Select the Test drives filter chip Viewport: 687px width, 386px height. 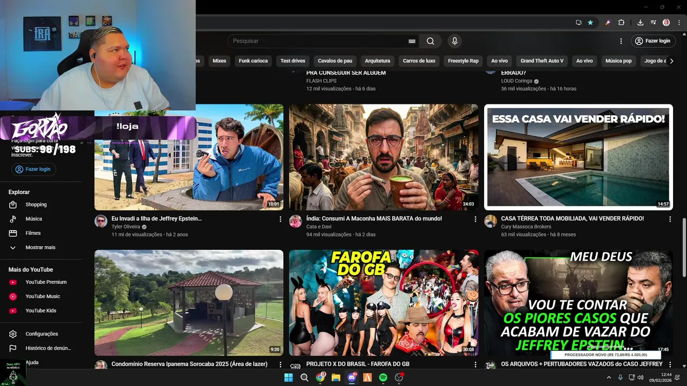[293, 61]
